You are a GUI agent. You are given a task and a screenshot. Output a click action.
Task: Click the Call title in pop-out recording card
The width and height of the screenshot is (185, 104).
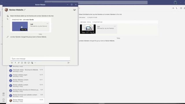tap(32, 24)
